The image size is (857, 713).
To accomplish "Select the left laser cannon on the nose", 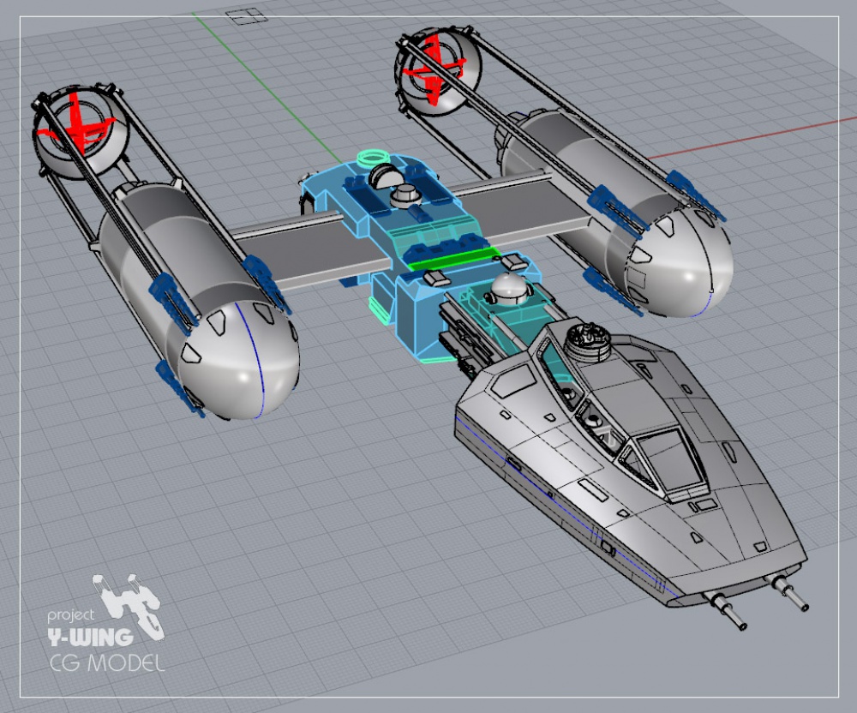I will click(725, 610).
